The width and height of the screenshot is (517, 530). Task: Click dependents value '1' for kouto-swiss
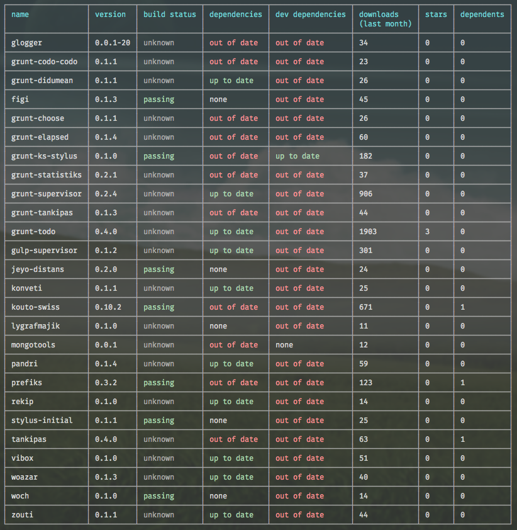click(463, 307)
